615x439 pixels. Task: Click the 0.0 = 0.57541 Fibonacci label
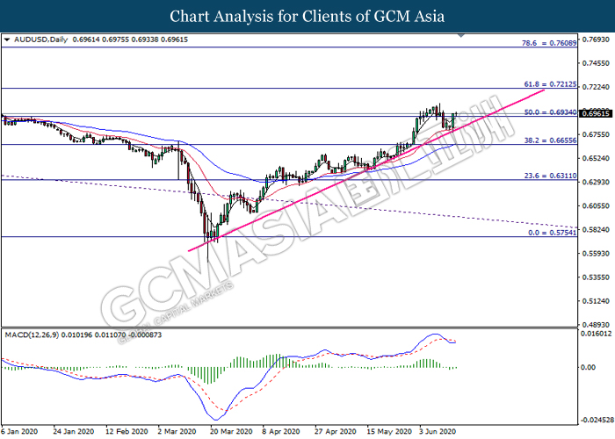pyautogui.click(x=553, y=233)
